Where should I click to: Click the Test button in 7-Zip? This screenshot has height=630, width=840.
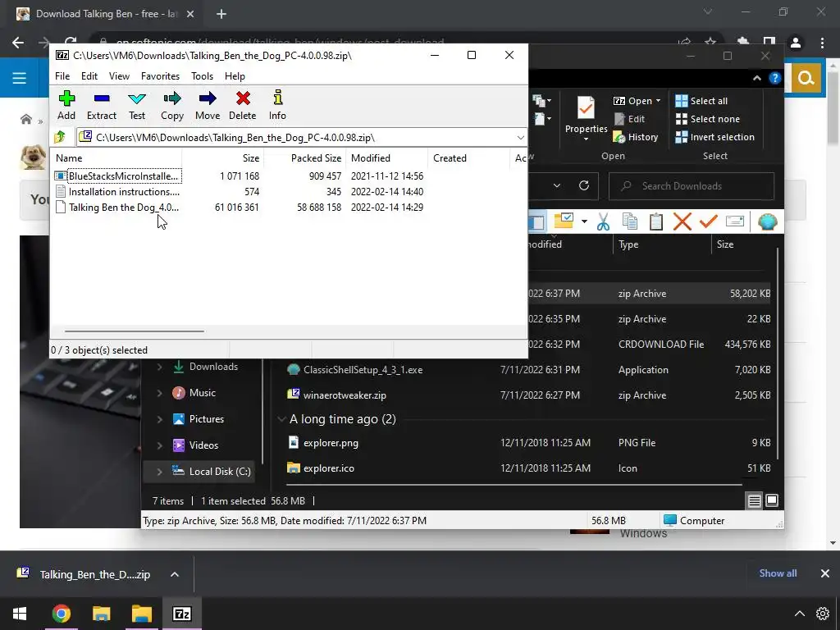(x=137, y=105)
